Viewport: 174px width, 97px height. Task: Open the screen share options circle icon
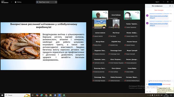56,2
